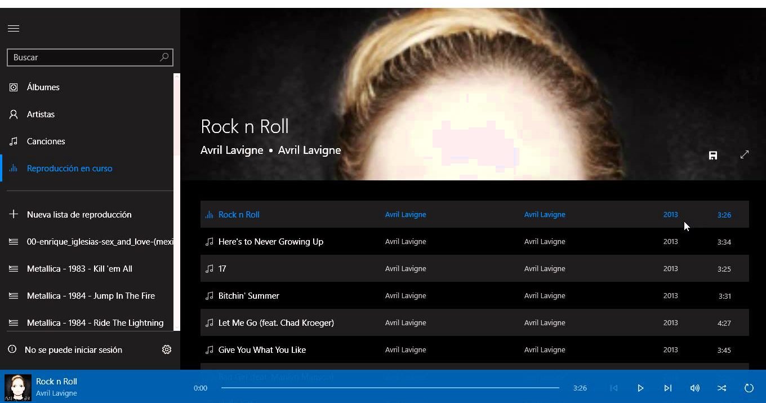Click the search magnifier icon
This screenshot has height=403, width=766.
point(164,57)
